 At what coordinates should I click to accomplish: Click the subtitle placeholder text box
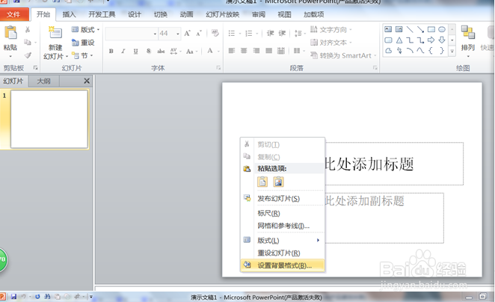384,218
